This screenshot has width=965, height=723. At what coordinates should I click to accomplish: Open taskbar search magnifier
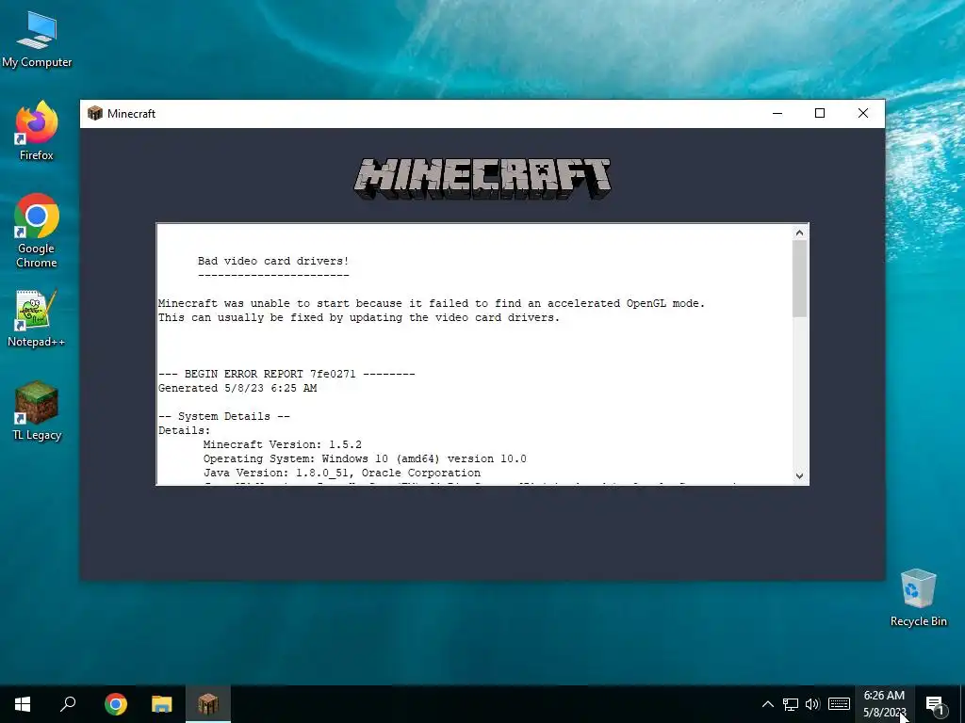click(x=68, y=704)
